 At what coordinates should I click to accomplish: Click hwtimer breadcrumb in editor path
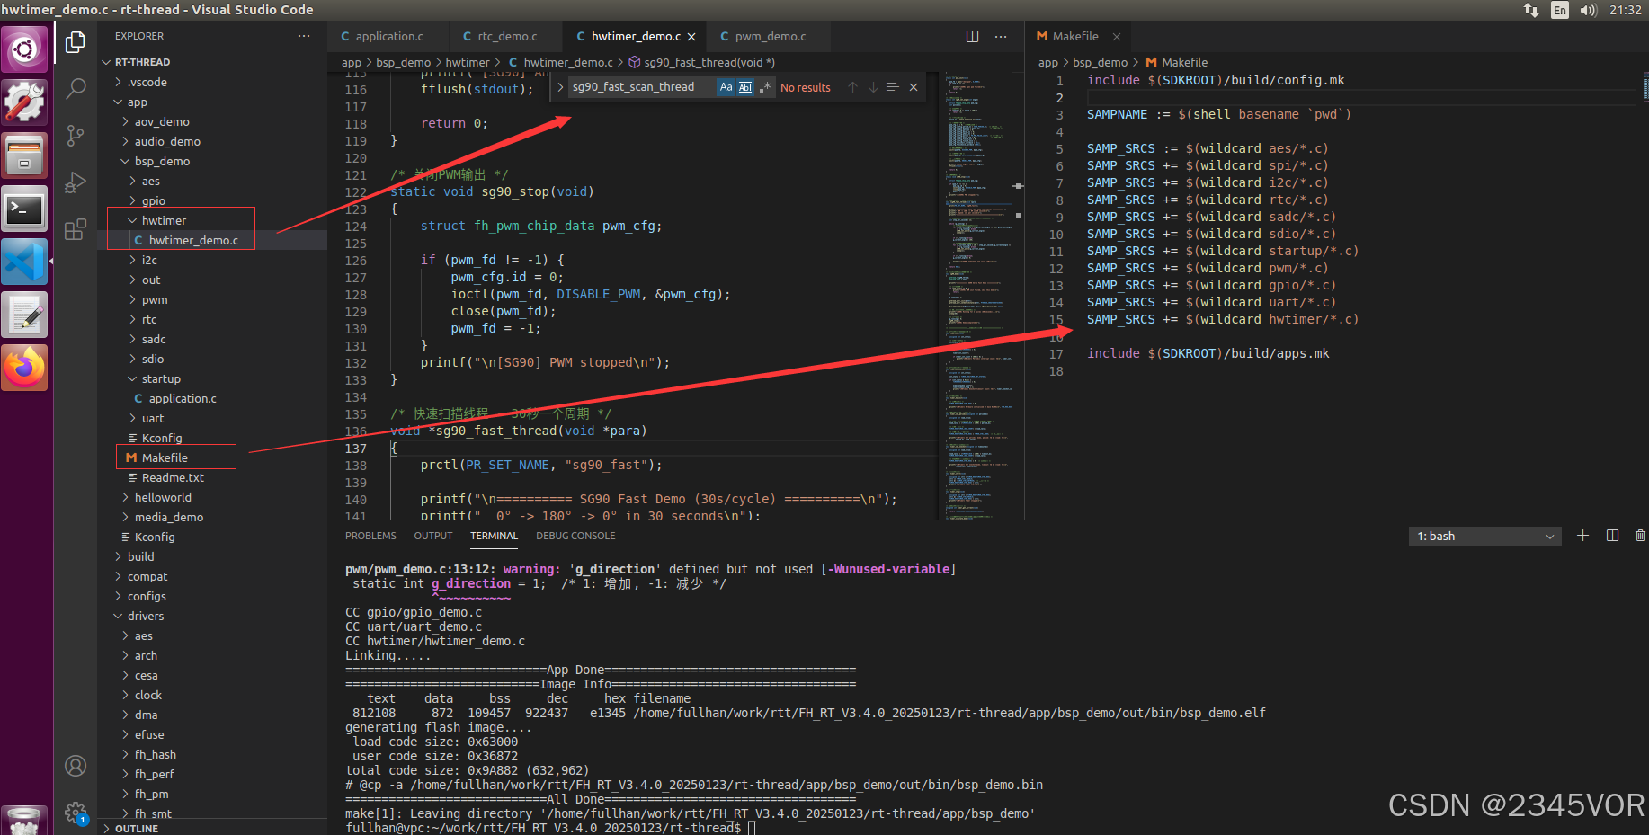(x=468, y=62)
